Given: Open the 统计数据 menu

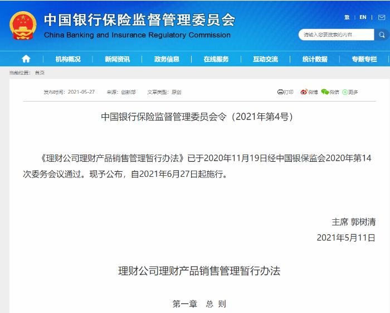Looking at the screenshot, I should click(x=315, y=59).
